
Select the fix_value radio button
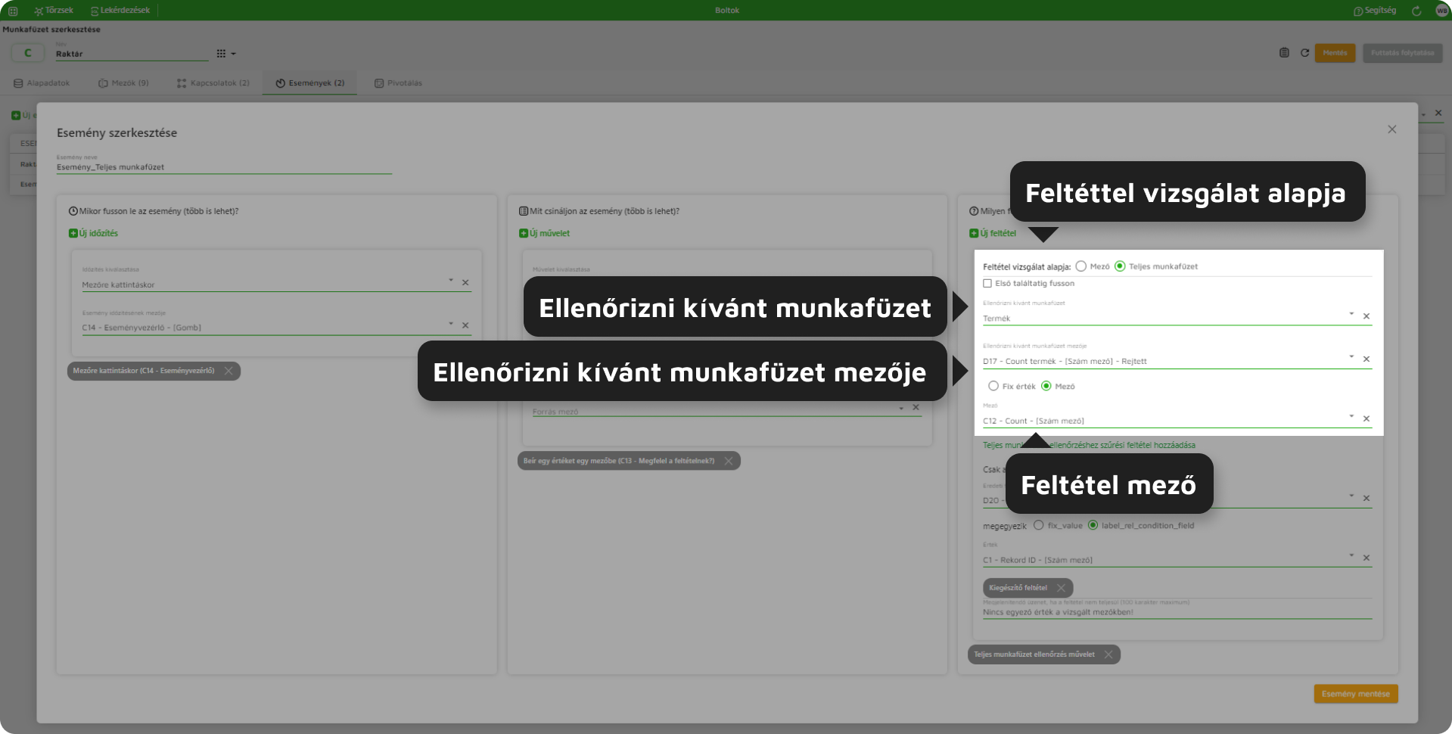pyautogui.click(x=1039, y=525)
